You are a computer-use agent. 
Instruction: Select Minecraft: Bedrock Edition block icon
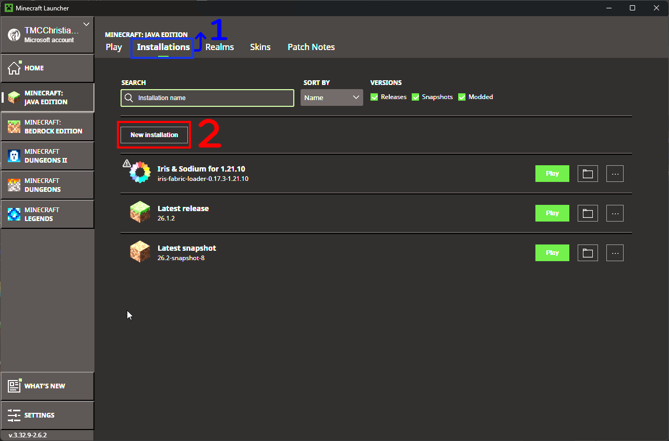[x=14, y=127]
